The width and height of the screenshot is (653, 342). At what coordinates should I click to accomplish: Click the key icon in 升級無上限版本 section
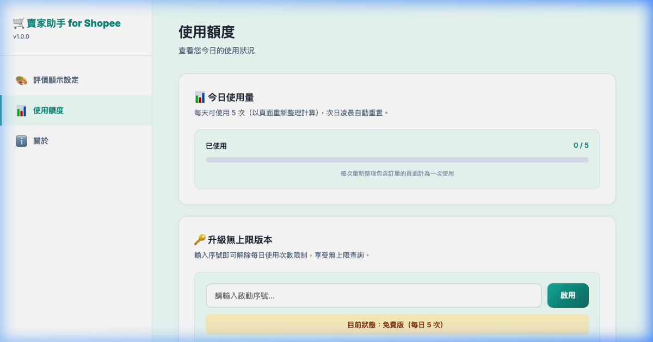[x=200, y=239]
